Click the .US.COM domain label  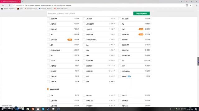[54, 101]
